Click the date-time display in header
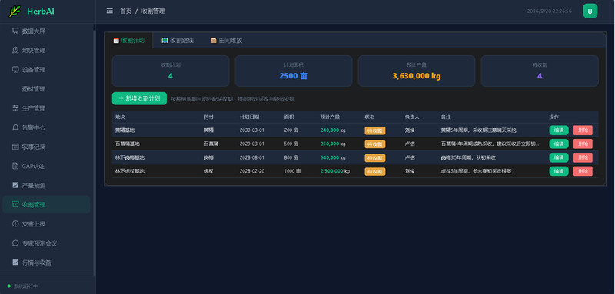This screenshot has width=615, height=294. pyautogui.click(x=549, y=11)
